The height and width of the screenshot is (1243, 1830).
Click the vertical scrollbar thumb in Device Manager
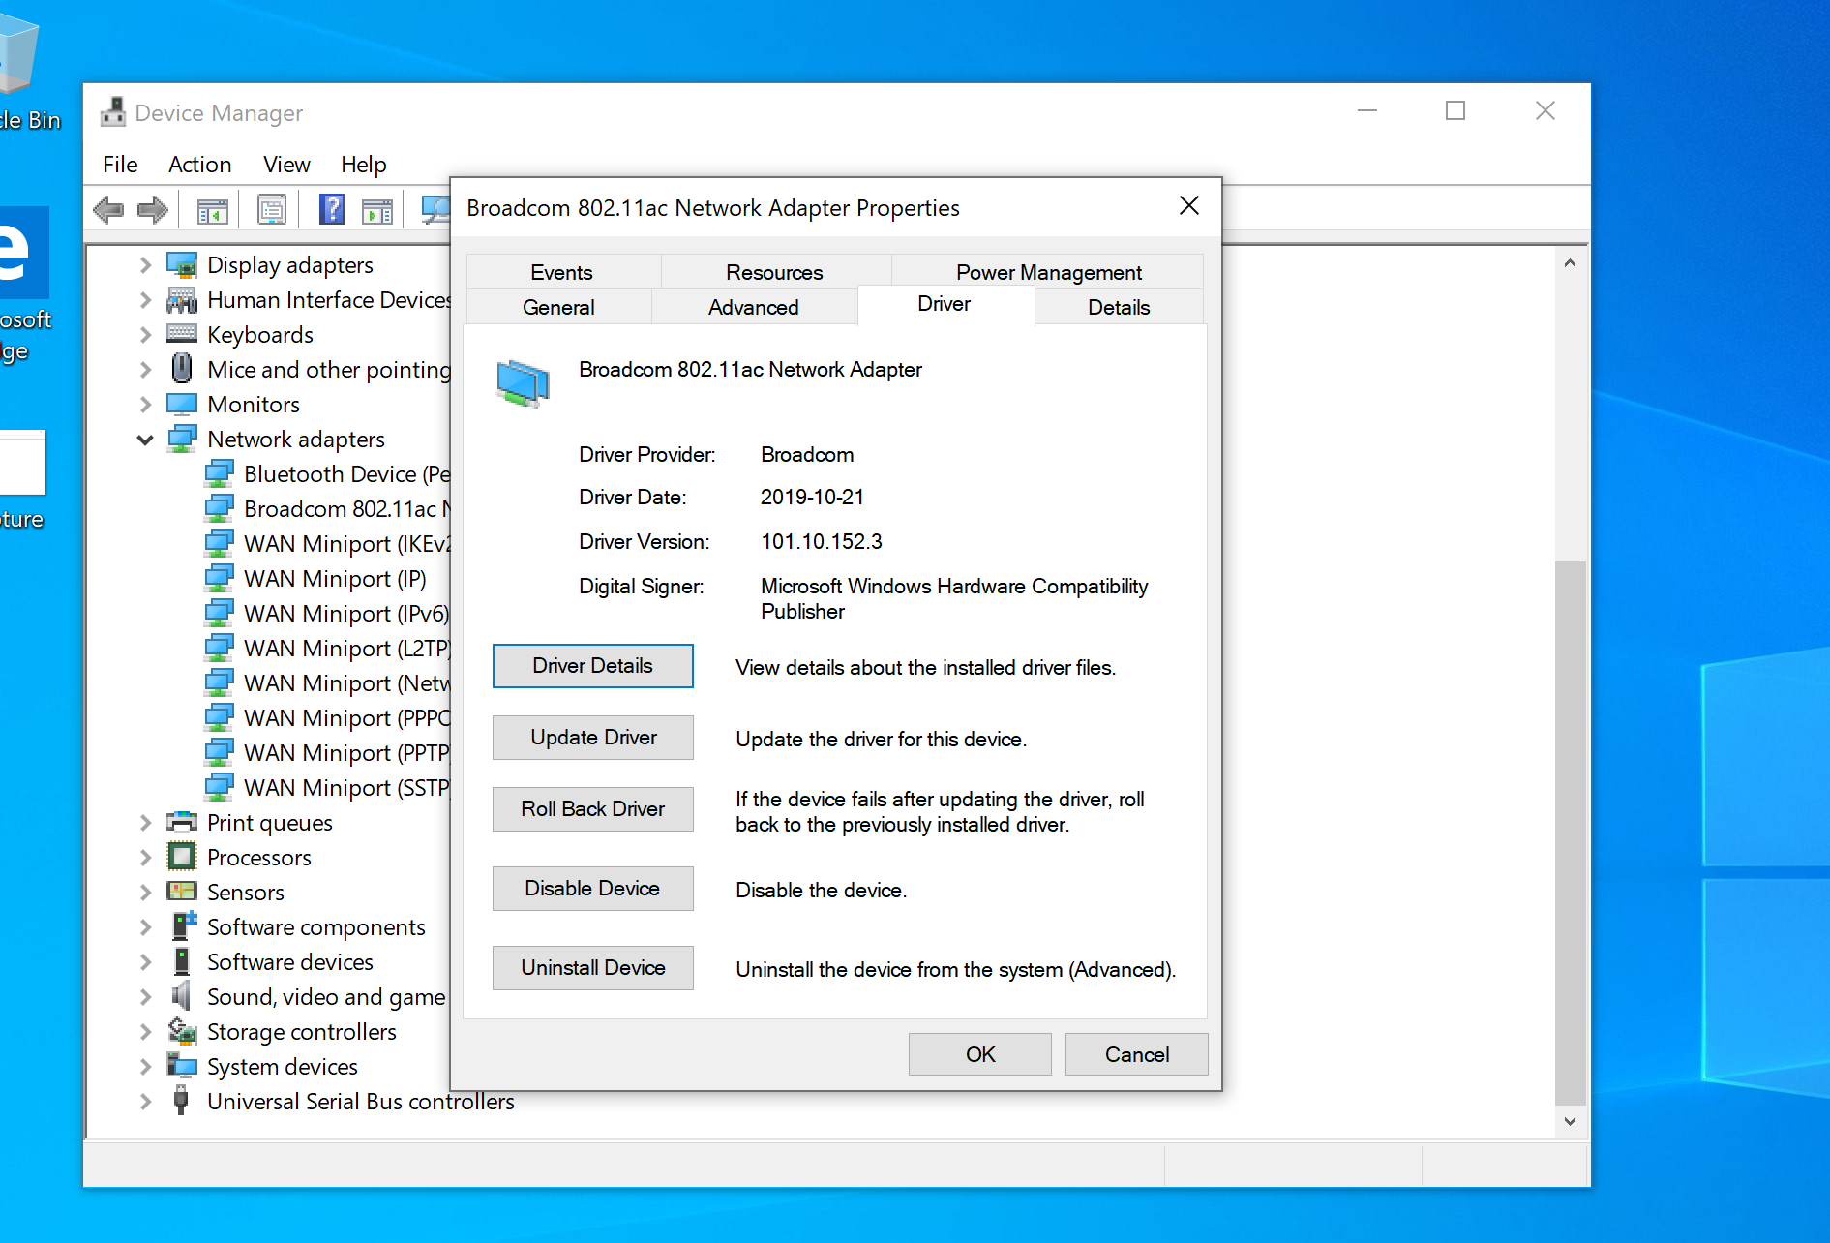tap(1570, 832)
